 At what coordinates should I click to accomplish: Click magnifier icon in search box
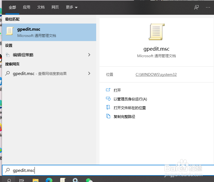[x=7, y=170]
